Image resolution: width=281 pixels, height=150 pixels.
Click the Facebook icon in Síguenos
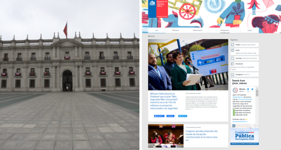click(233, 64)
